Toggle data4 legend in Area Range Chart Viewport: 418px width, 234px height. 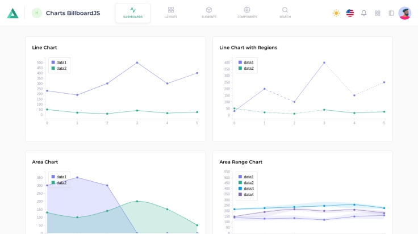[x=246, y=194]
